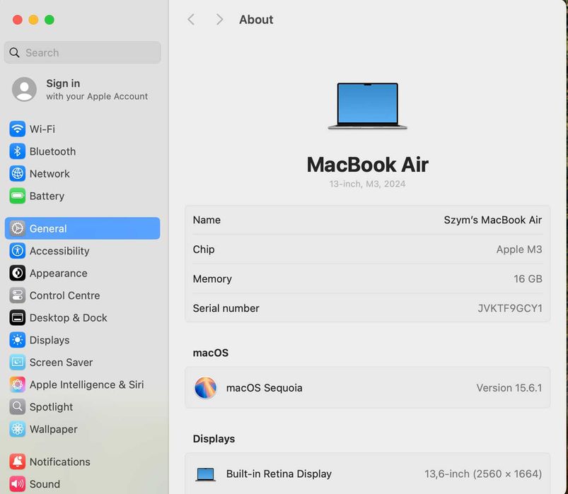Click the 16 GB memory value
568x494 pixels.
[x=528, y=278]
